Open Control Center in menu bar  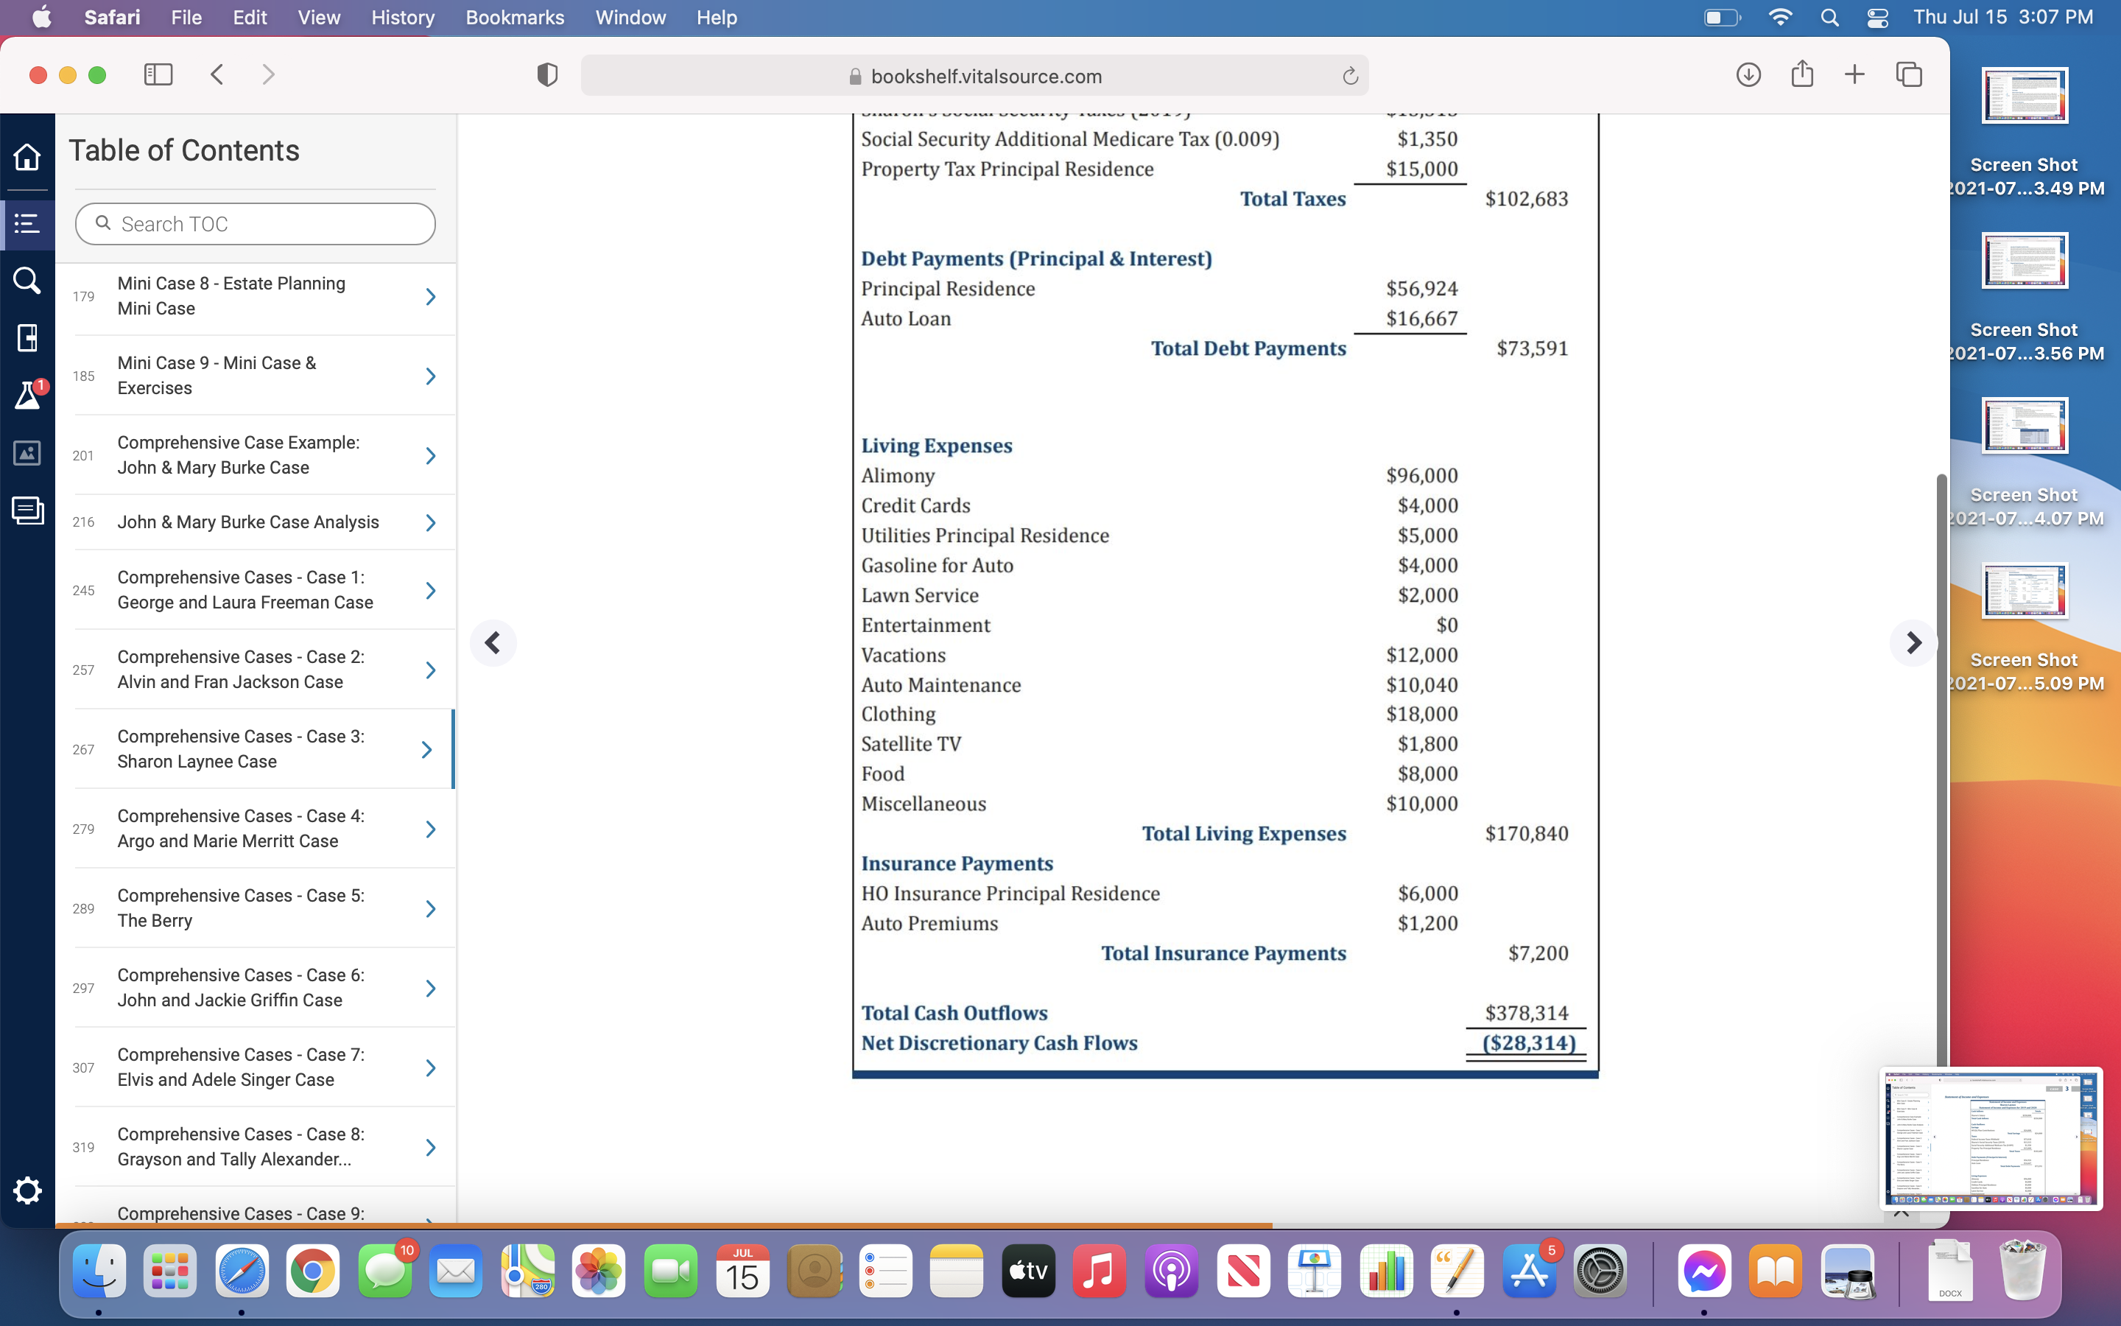click(x=1877, y=18)
